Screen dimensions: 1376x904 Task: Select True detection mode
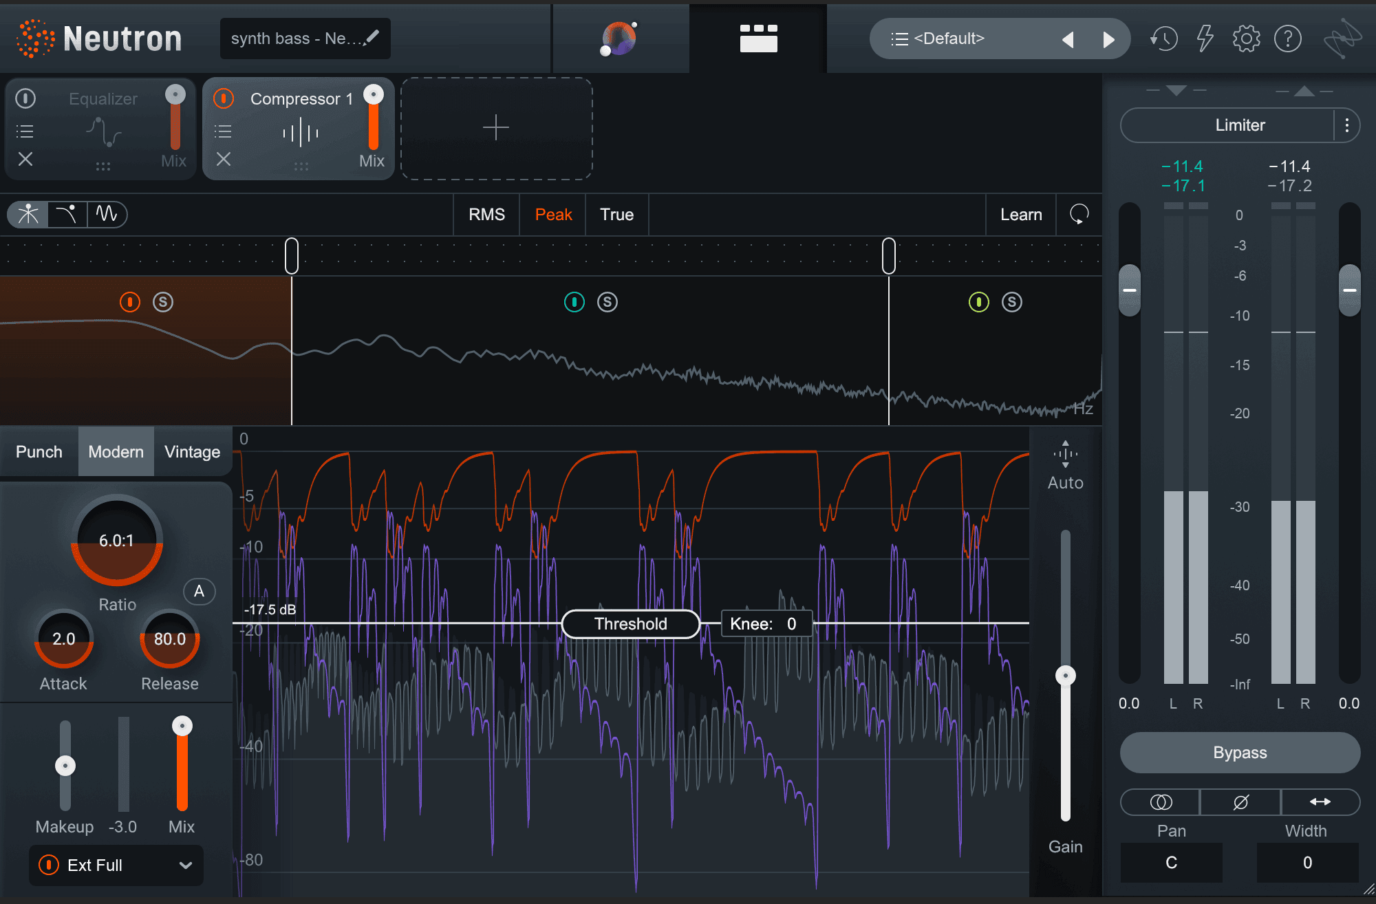pyautogui.click(x=616, y=215)
